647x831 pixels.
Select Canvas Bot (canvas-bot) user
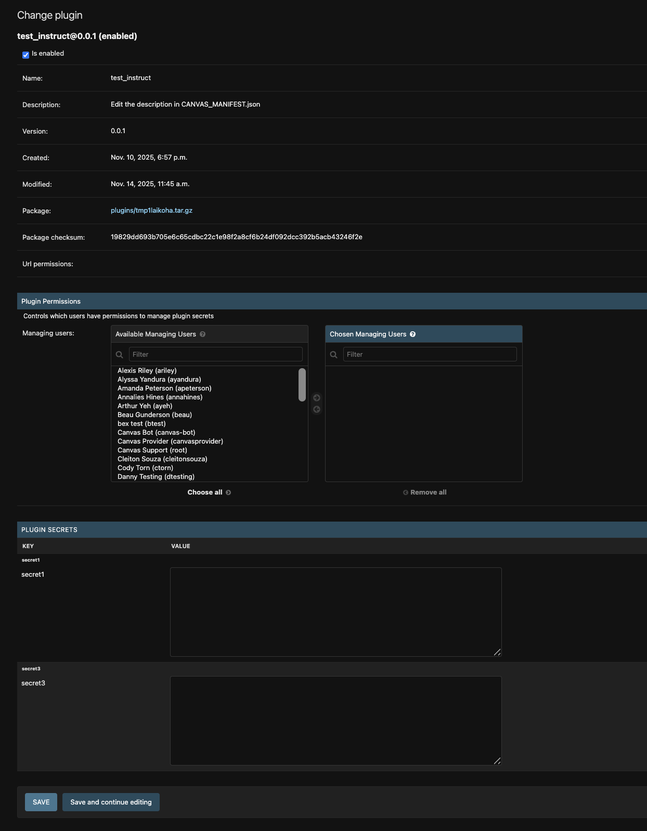tap(157, 433)
